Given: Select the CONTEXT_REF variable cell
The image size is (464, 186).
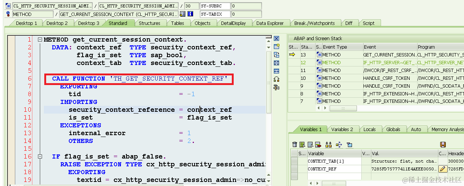Looking at the screenshot, I should point(334,169).
